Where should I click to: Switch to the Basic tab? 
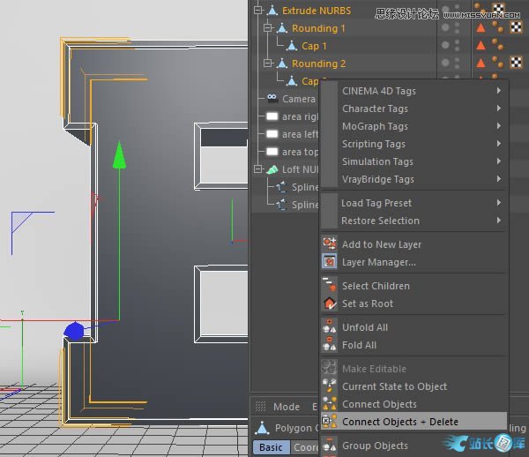pyautogui.click(x=271, y=447)
